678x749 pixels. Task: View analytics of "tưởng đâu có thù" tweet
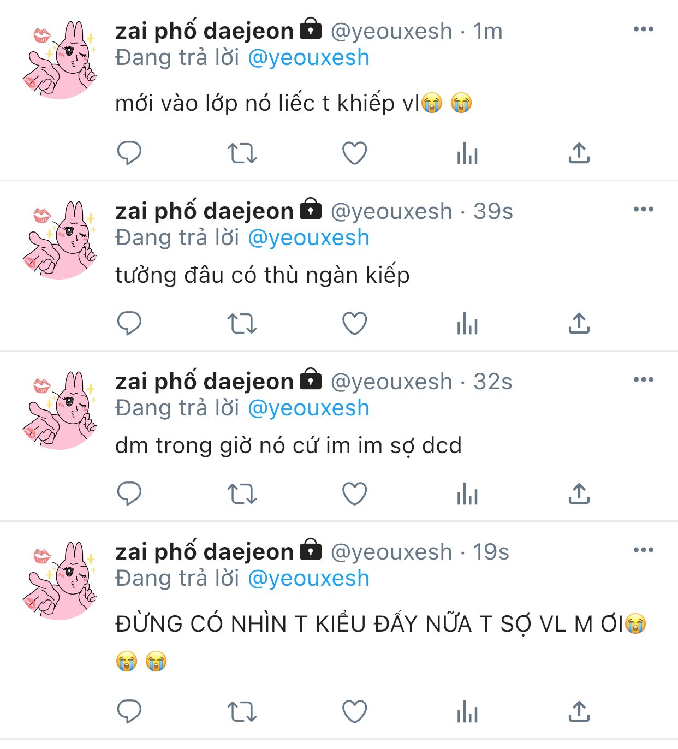click(x=467, y=323)
